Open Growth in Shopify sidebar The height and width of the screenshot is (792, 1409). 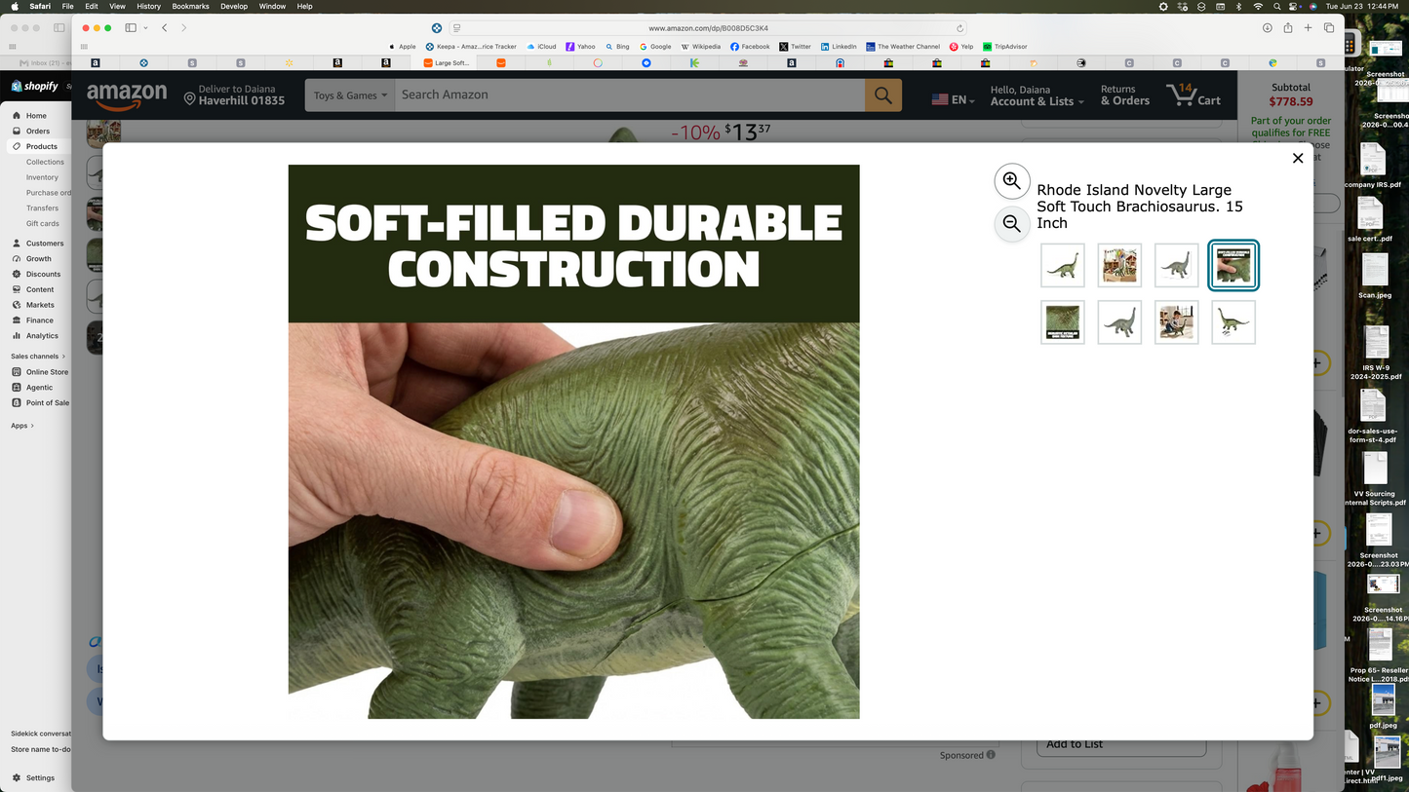39,259
